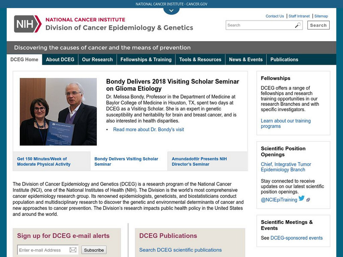Open the @NCIEpiTraining Twitter link

(279, 200)
